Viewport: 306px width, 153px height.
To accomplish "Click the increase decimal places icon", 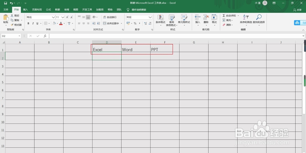I will [x=145, y=24].
